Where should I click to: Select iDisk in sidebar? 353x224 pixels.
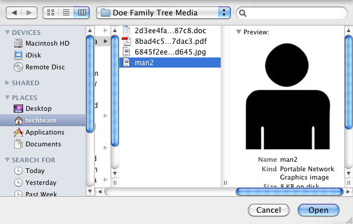(x=43, y=55)
